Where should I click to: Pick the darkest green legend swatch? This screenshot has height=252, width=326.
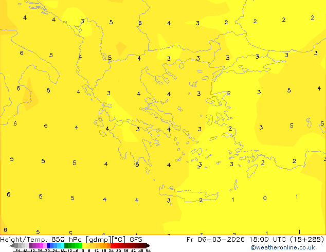[x=66, y=245]
